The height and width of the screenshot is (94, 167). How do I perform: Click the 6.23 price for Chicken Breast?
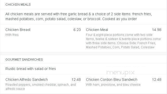pyautogui.click(x=77, y=30)
